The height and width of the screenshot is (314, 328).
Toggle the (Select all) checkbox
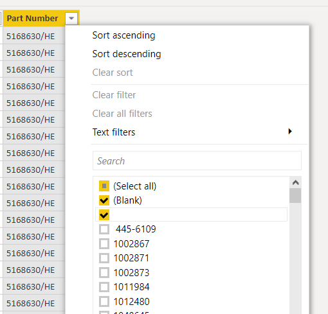[104, 186]
